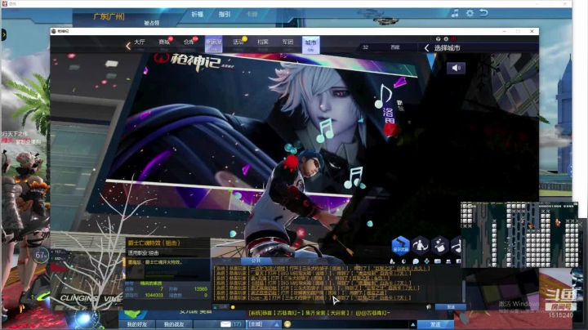Click the app icon in outer window title bar

tap(5, 4)
